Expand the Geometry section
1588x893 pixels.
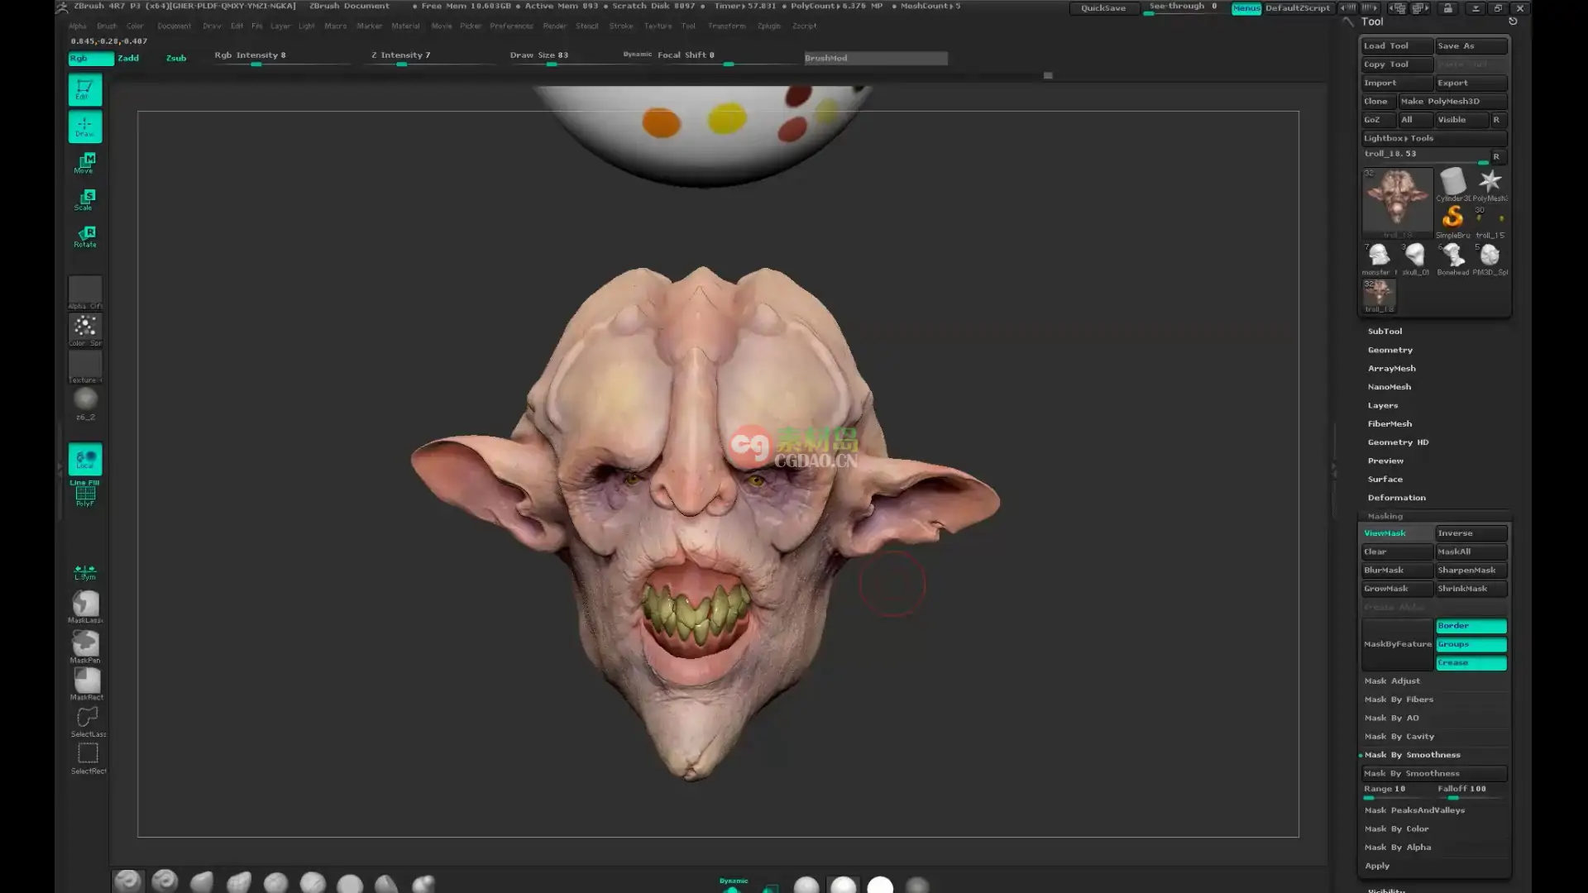point(1389,350)
